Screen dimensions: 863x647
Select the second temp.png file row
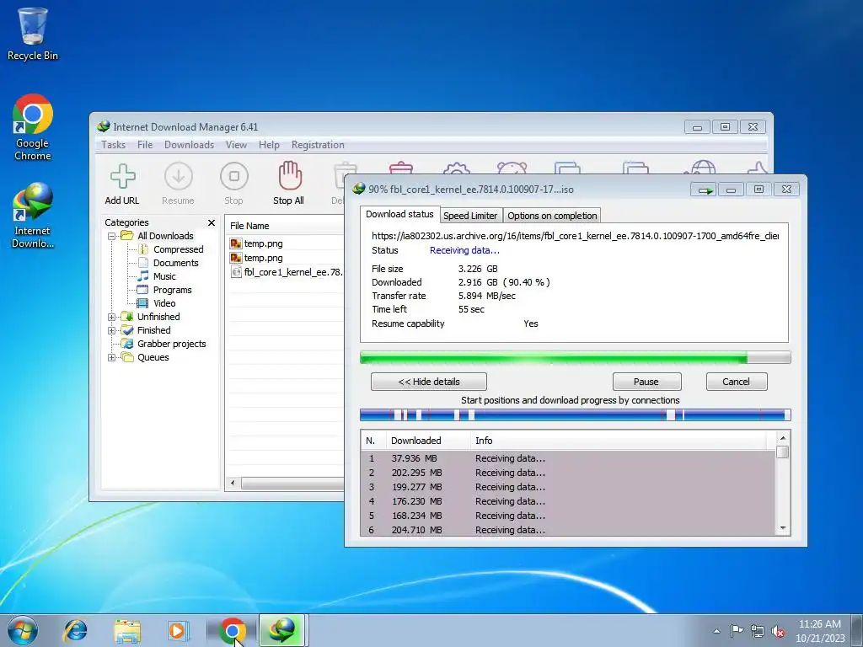(x=285, y=258)
